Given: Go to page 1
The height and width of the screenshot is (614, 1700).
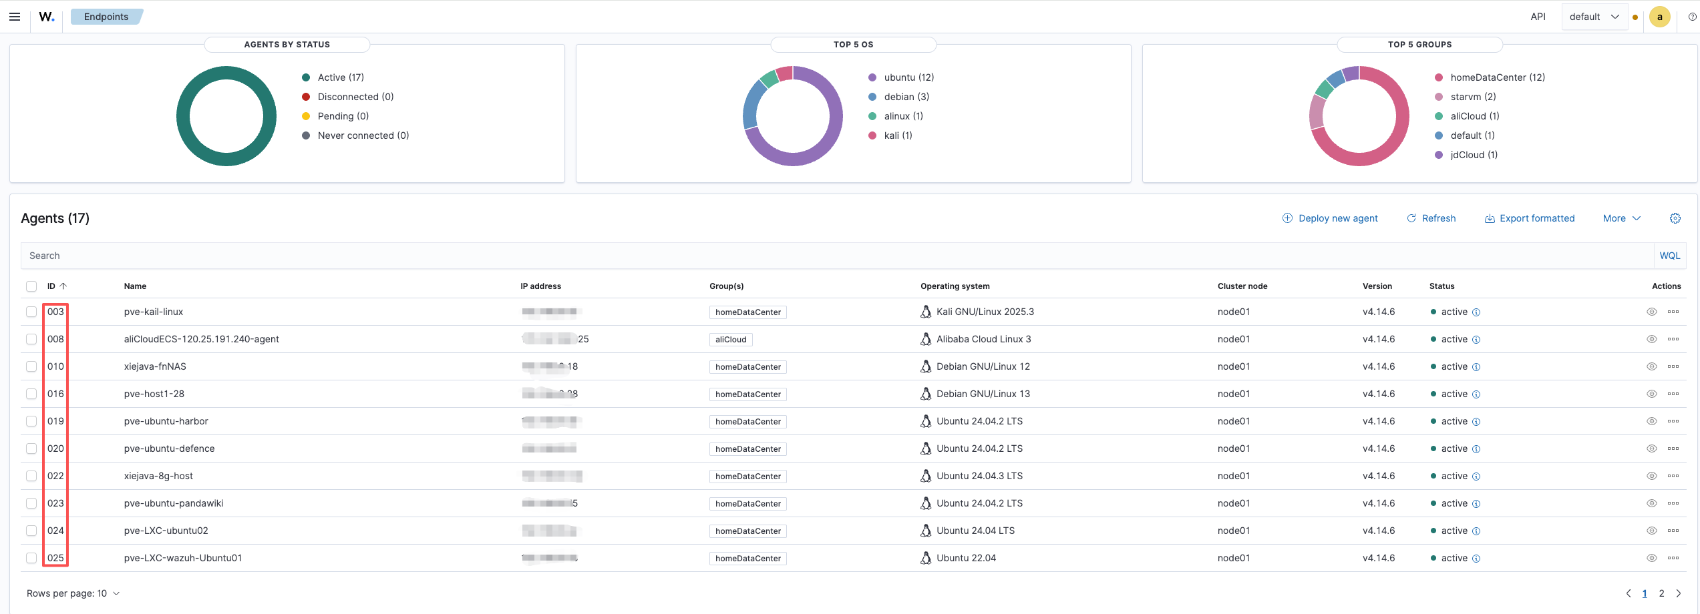Looking at the screenshot, I should [1645, 593].
